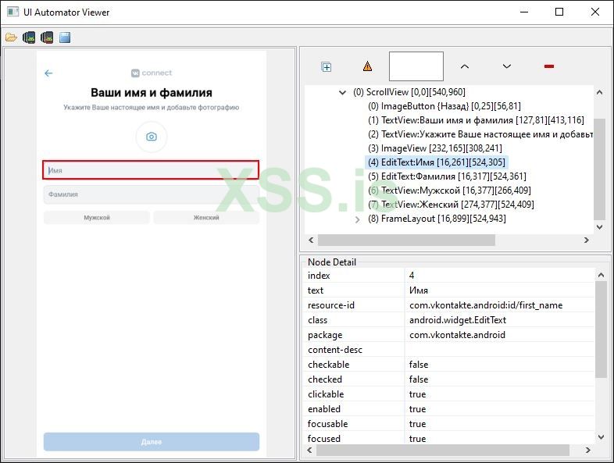This screenshot has height=463, width=614.
Task: Select TextView:Укажите Ваше настоящее имя row
Action: click(x=480, y=134)
